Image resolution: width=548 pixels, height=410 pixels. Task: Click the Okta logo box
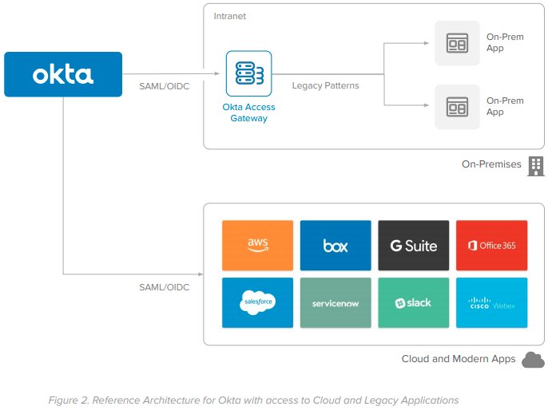pyautogui.click(x=63, y=74)
